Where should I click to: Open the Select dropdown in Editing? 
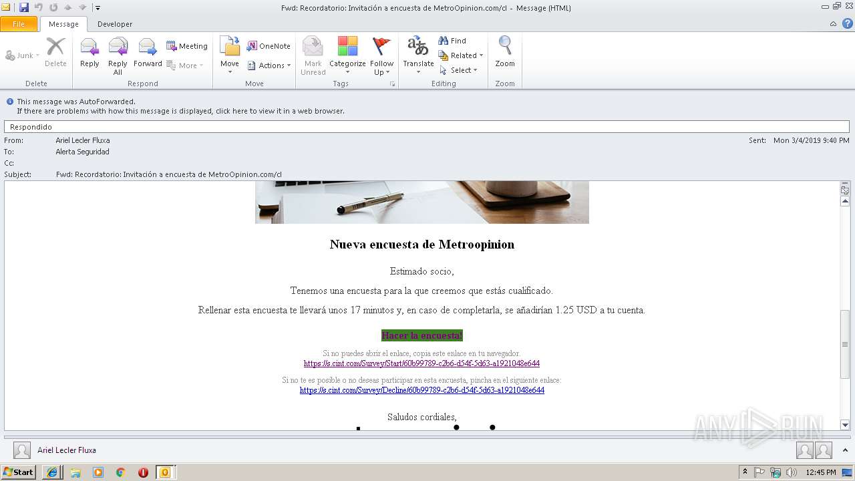pos(458,70)
